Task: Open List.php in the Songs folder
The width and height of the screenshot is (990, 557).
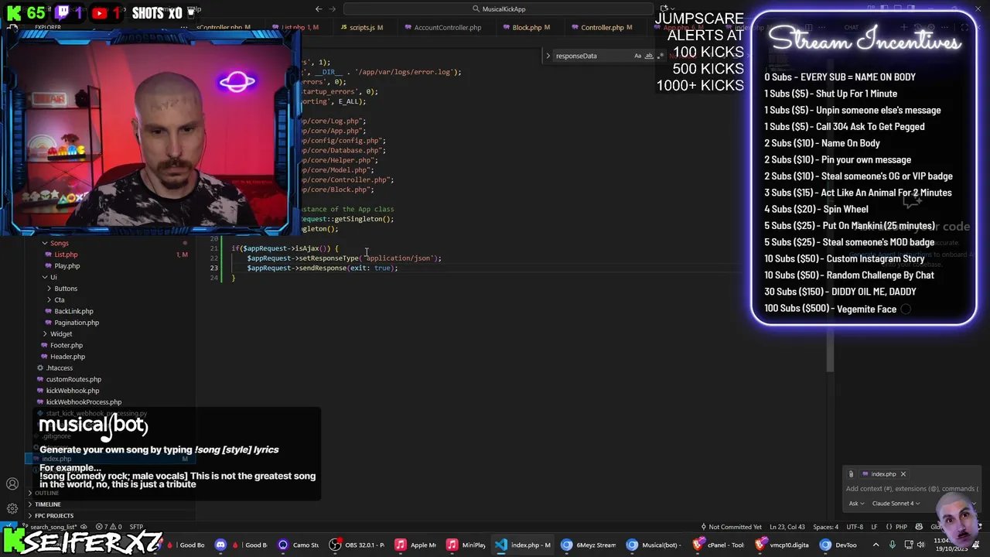Action: 66,255
